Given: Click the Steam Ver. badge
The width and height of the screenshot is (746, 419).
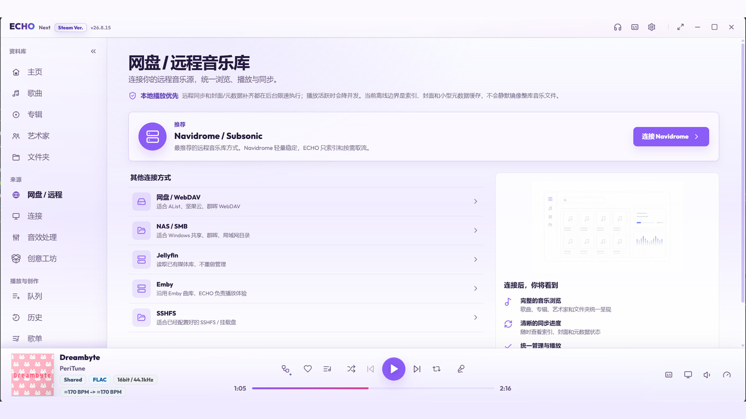Looking at the screenshot, I should pyautogui.click(x=70, y=28).
